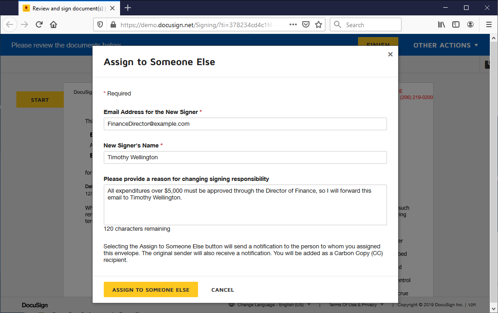Select the Review and sign document(s) tab
This screenshot has height=313, width=498.
click(69, 8)
